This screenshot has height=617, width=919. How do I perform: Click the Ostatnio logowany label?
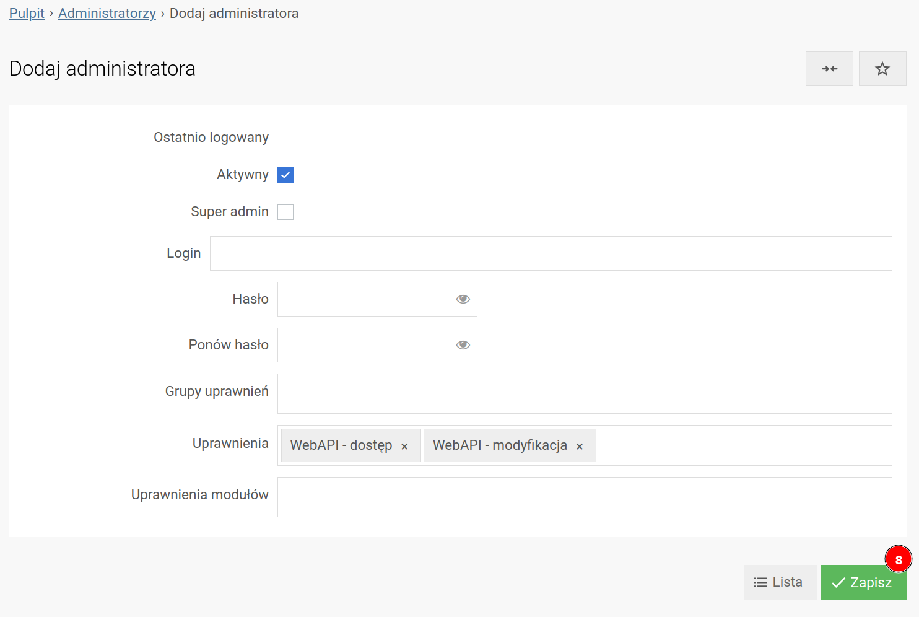(x=211, y=138)
